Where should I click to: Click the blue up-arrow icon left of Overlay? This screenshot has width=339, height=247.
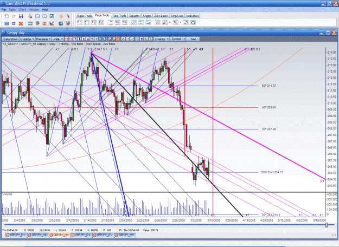point(142,39)
